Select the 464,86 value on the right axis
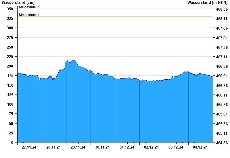The height and width of the screenshot is (158, 230). [x=222, y=143]
